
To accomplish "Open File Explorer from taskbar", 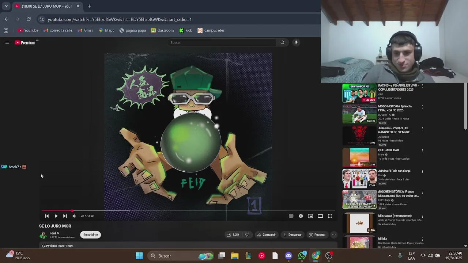I will [x=235, y=256].
